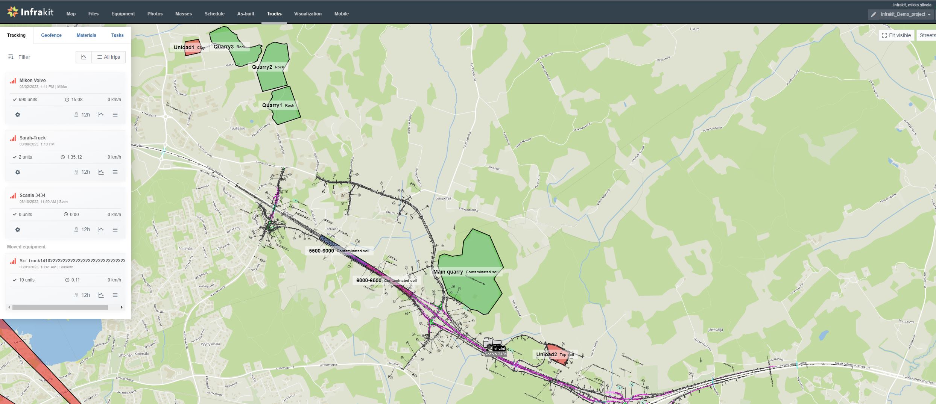This screenshot has height=404, width=936.
Task: Click the signal strength icon of Sri_Truck1410
Action: [x=13, y=261]
